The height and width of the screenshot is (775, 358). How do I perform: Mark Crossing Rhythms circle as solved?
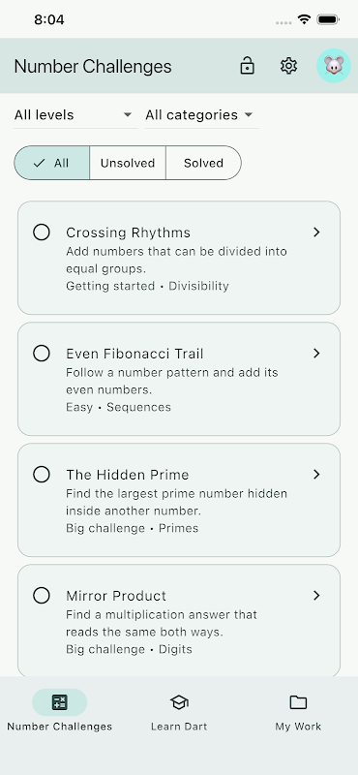point(42,232)
